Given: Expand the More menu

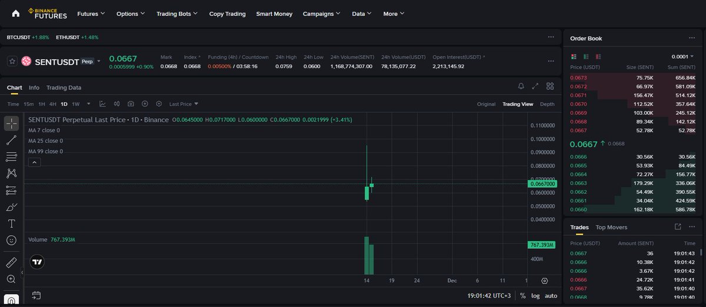Looking at the screenshot, I should point(394,14).
